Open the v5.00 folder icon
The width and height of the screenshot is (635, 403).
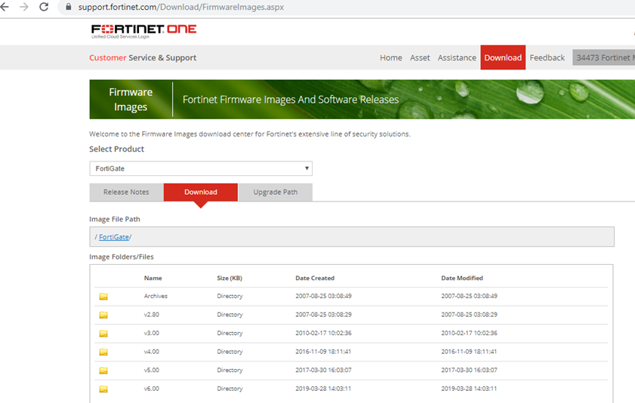103,371
